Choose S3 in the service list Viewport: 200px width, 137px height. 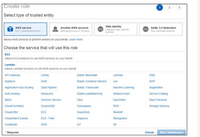[115, 125]
